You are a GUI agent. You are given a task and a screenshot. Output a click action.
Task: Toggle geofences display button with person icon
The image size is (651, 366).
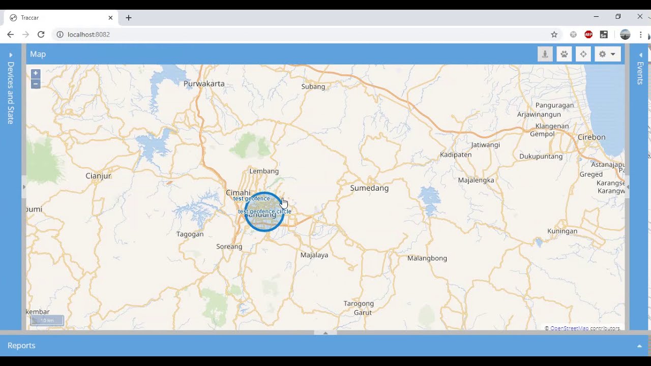click(545, 54)
